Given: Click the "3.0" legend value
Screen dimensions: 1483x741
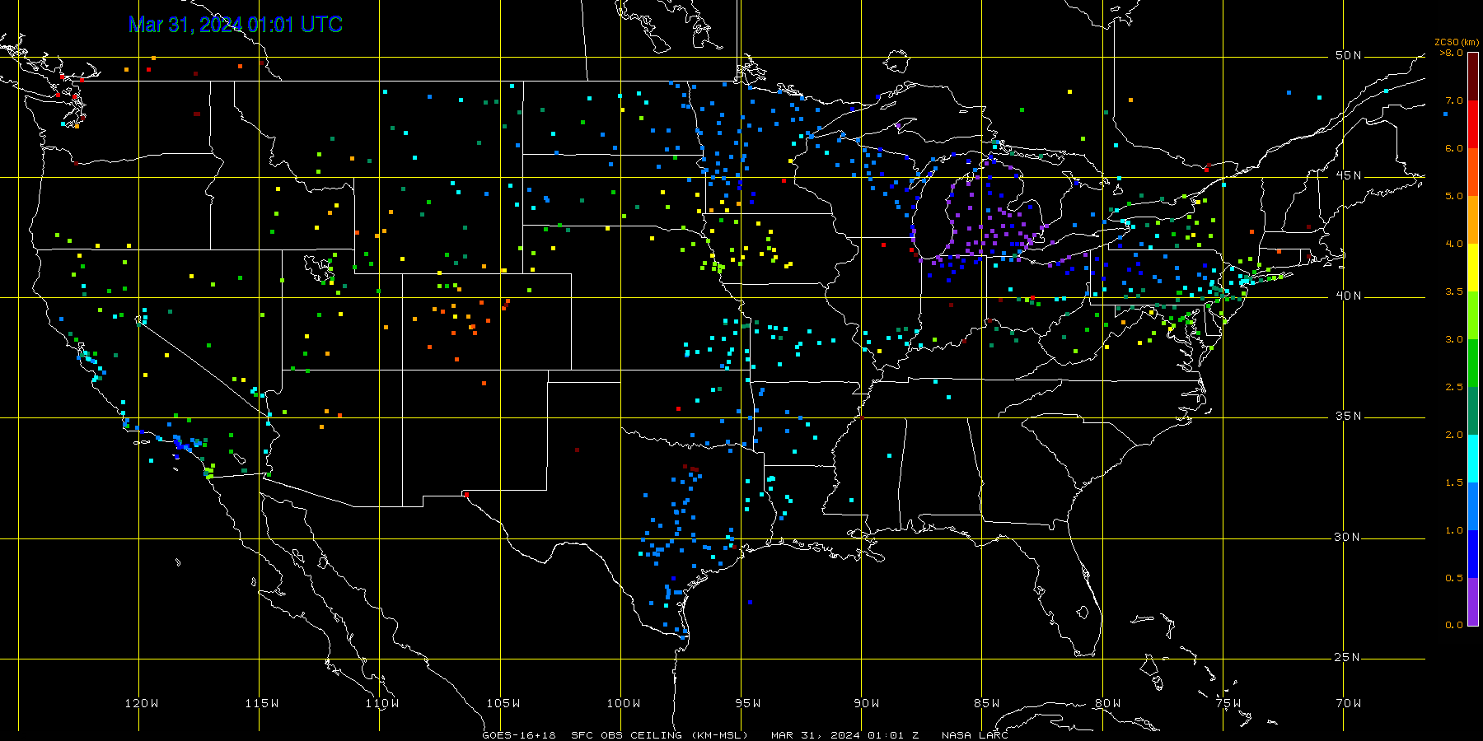Looking at the screenshot, I should [1454, 339].
